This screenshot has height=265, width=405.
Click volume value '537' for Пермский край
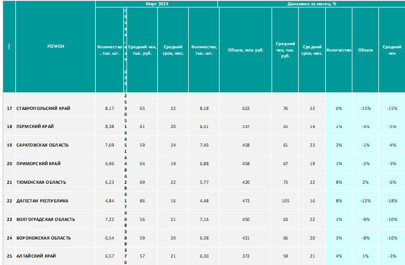tap(246, 126)
